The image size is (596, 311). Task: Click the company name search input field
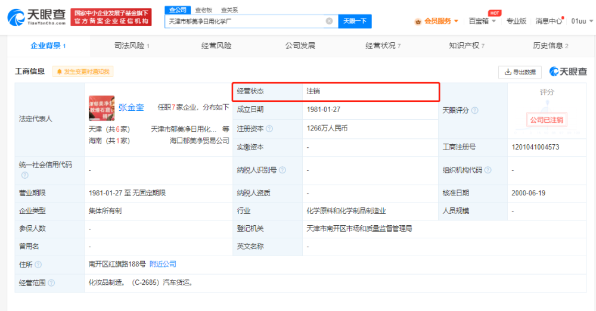[x=246, y=21]
